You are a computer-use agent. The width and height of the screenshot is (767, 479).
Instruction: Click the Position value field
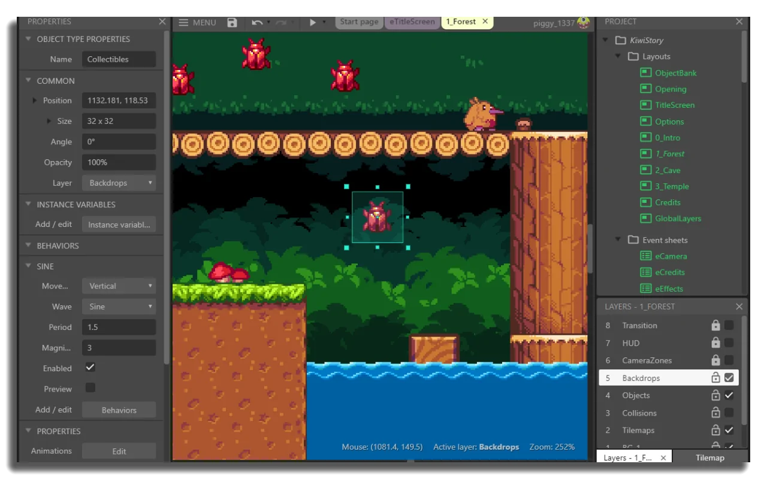118,101
